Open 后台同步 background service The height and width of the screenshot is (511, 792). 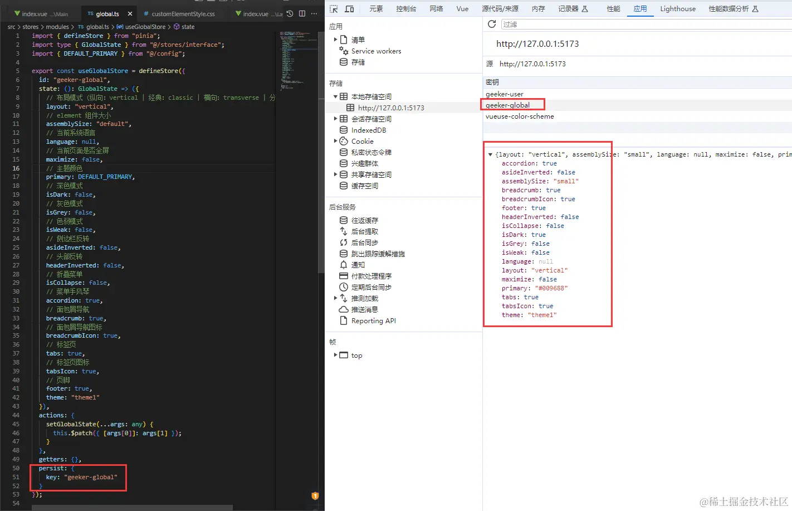(365, 243)
